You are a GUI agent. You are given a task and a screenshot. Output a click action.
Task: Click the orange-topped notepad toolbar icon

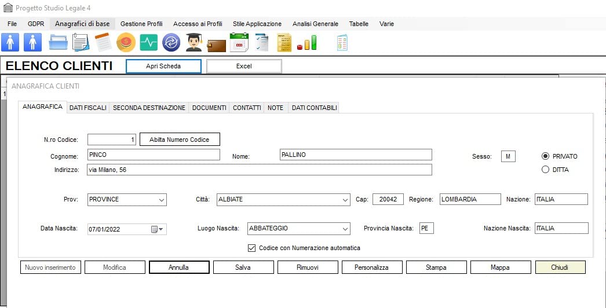click(x=103, y=42)
